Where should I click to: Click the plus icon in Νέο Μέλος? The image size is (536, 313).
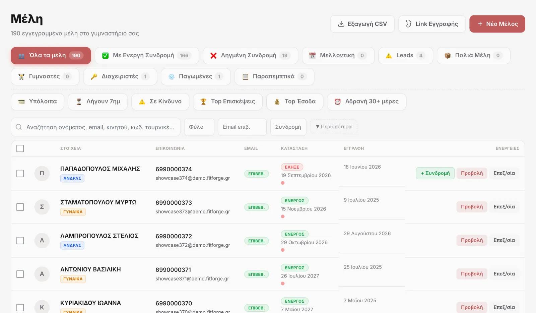pyautogui.click(x=480, y=24)
